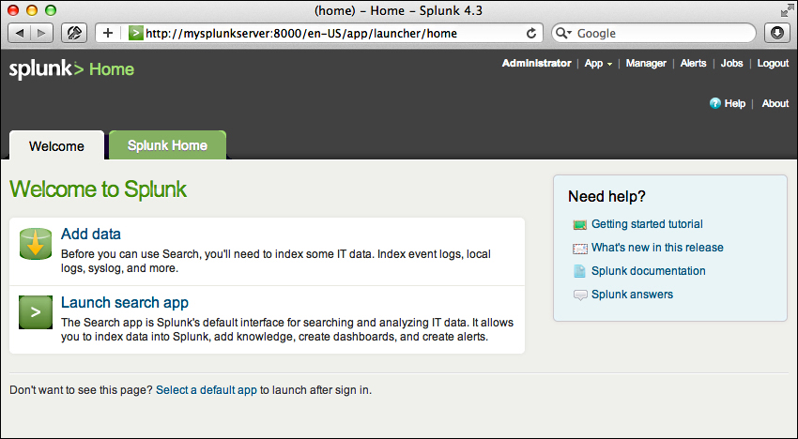Go forward with the browser forward arrow

(41, 34)
